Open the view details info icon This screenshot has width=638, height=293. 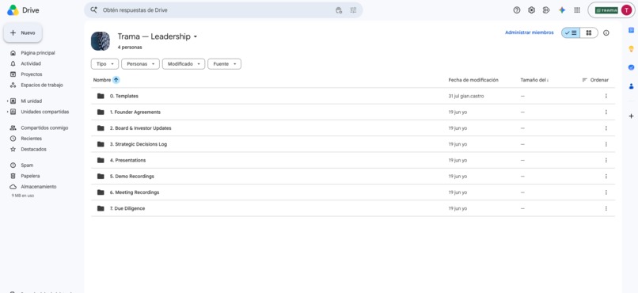click(606, 33)
